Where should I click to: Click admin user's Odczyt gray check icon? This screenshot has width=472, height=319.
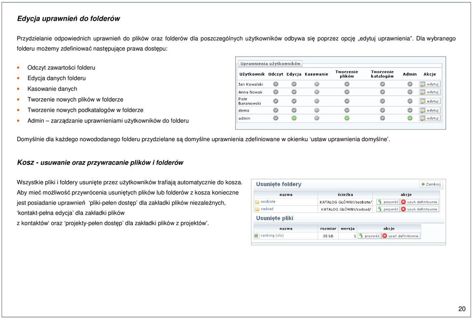tap(276, 118)
